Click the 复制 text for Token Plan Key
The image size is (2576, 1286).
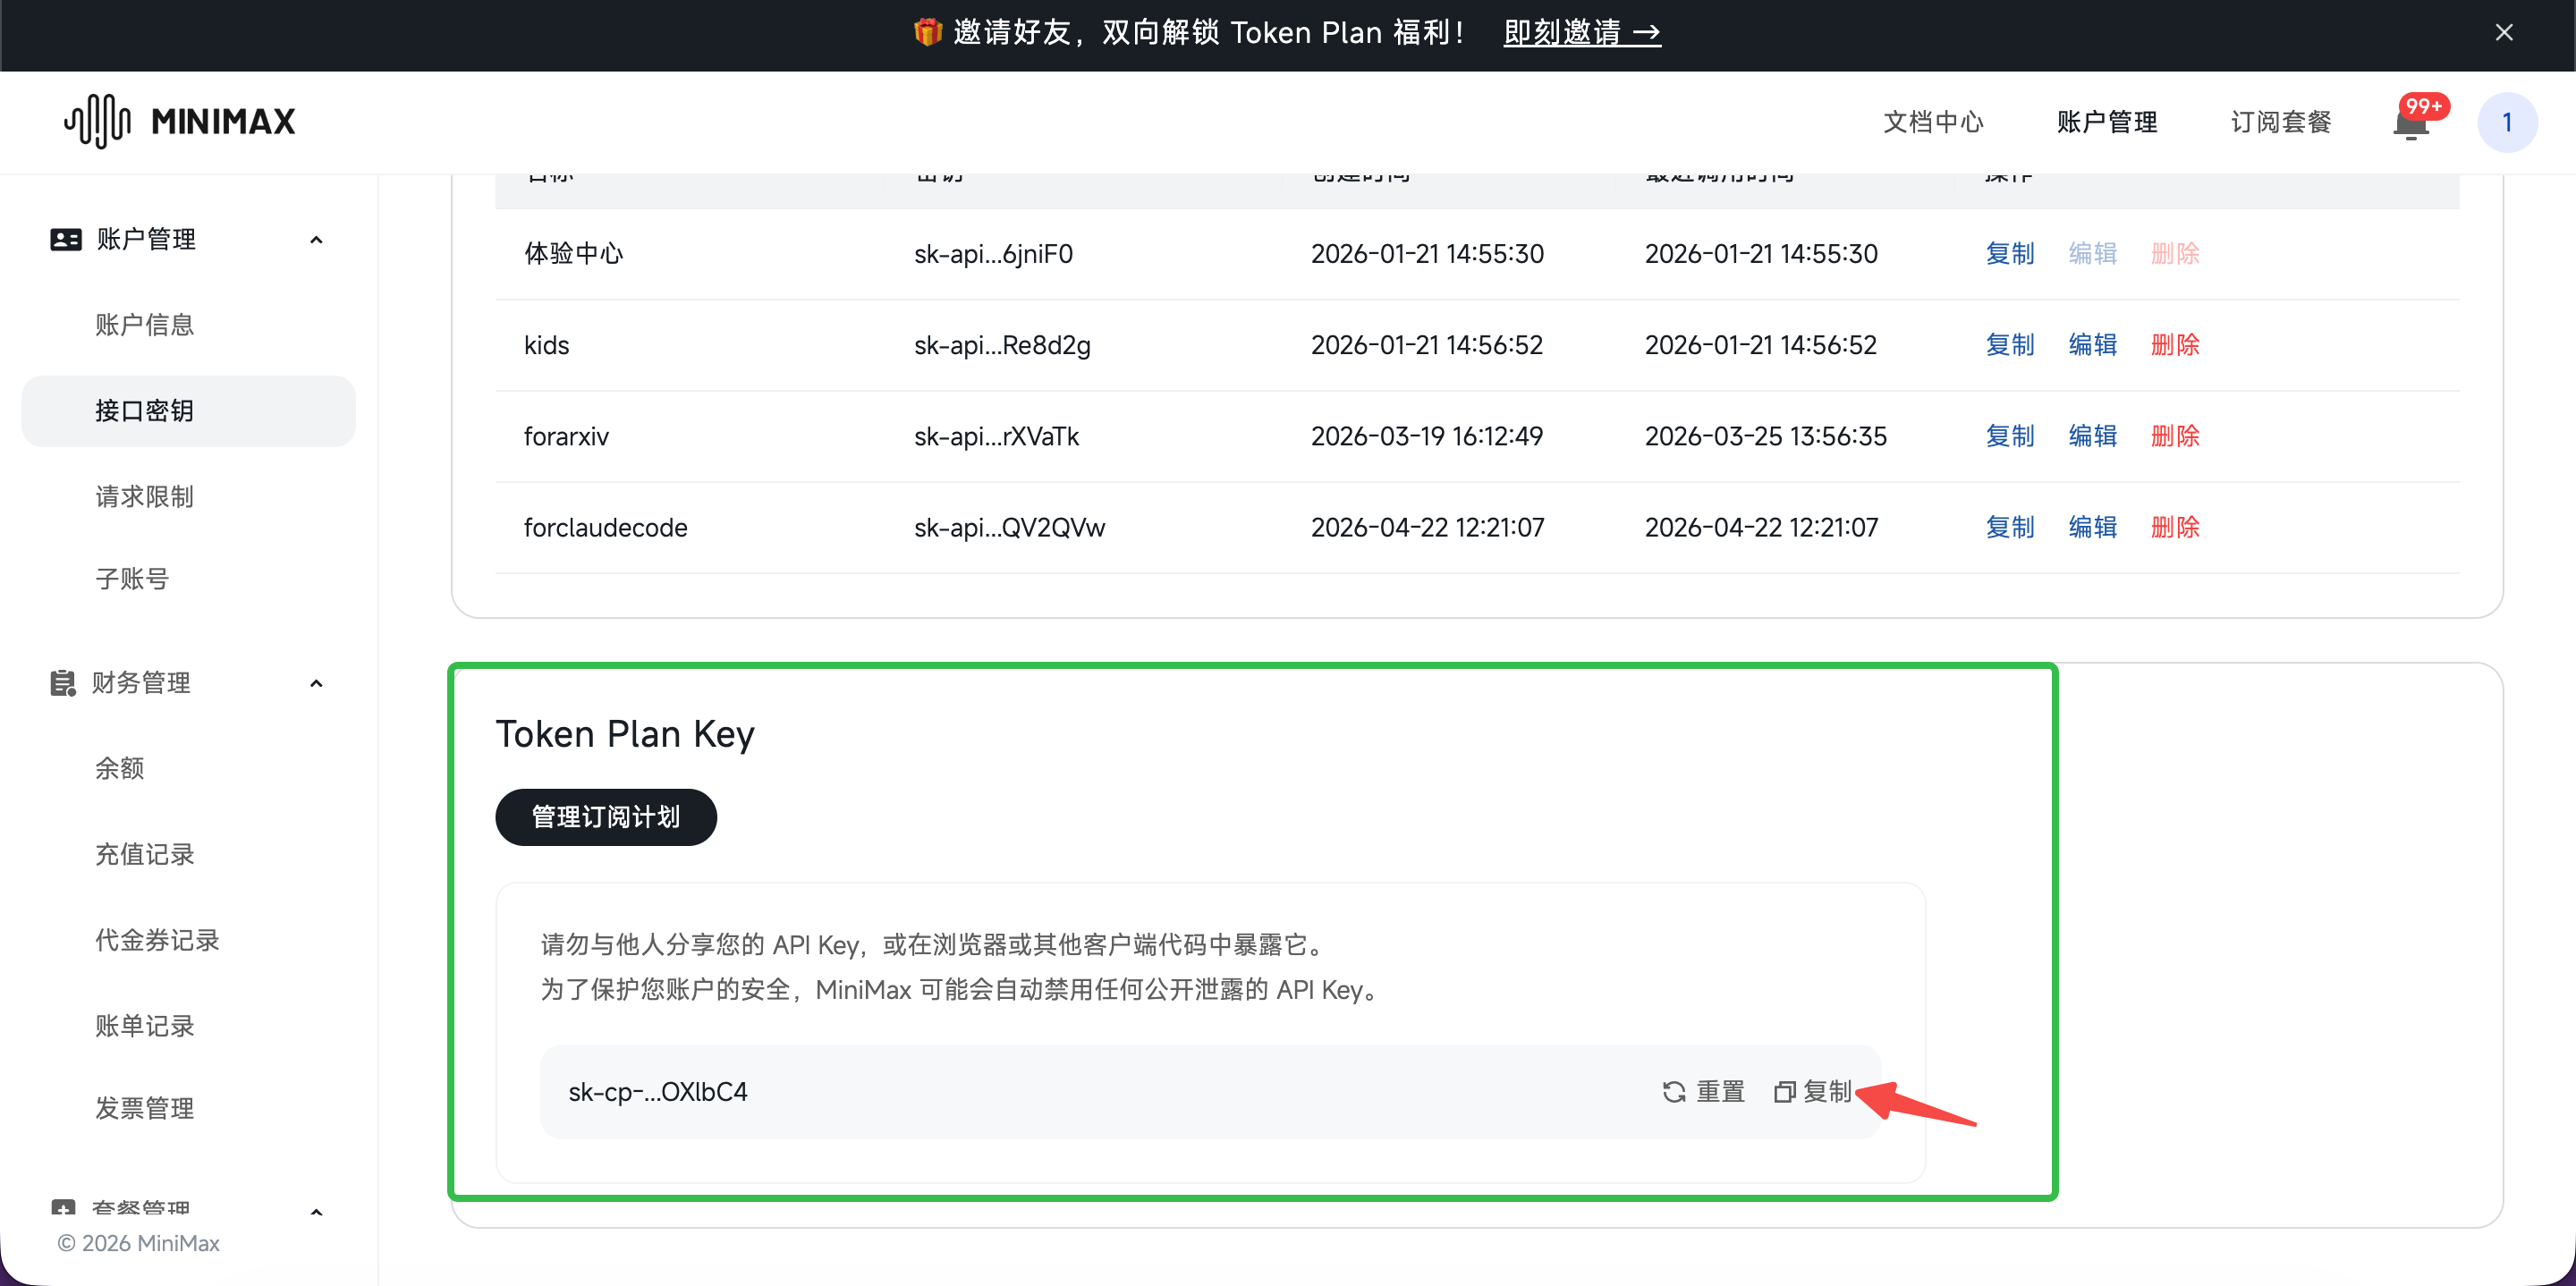[x=1828, y=1092]
